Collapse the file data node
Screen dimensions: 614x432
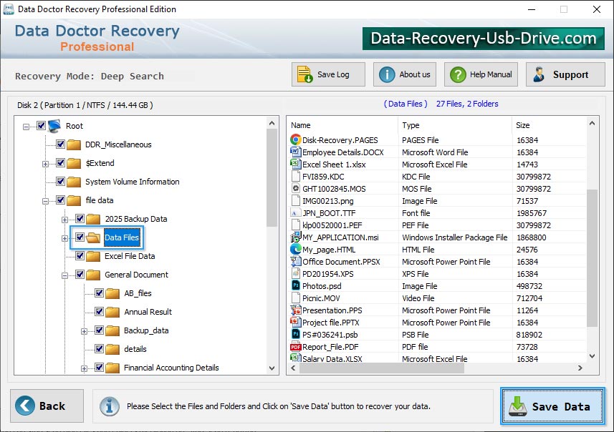pos(45,201)
